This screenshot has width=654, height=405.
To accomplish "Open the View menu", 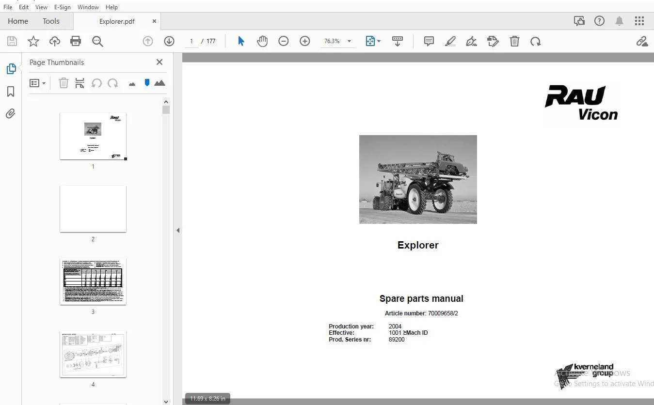I will point(42,7).
